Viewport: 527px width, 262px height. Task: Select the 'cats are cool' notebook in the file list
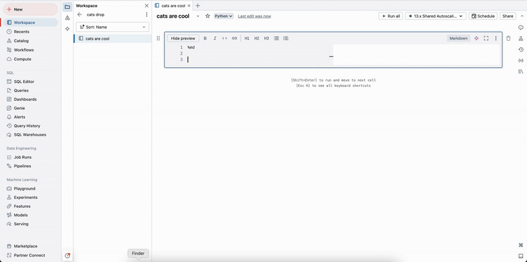(x=113, y=39)
